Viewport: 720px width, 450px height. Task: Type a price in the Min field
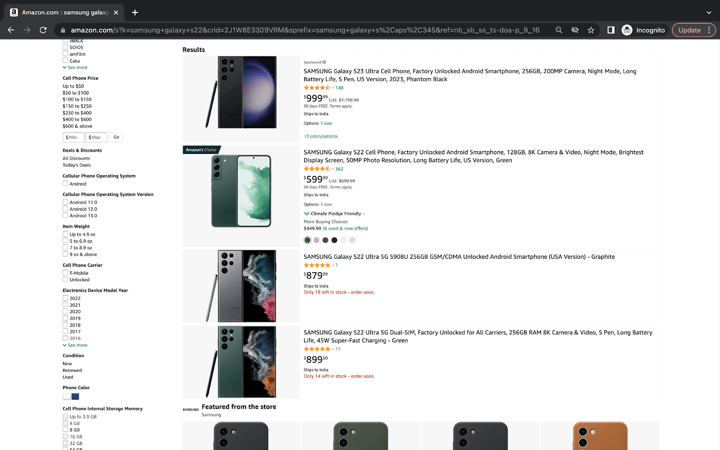[73, 137]
